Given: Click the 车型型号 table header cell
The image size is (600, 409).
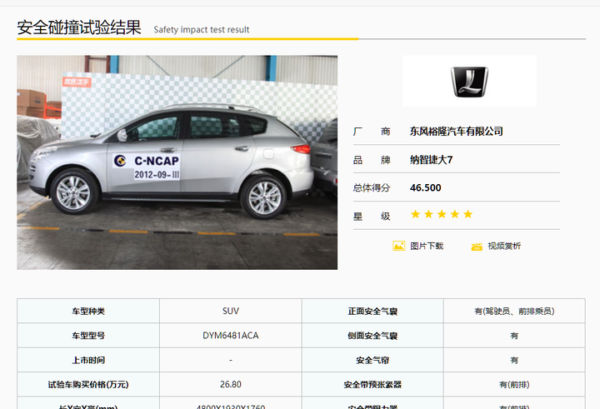Looking at the screenshot, I should coord(88,336).
